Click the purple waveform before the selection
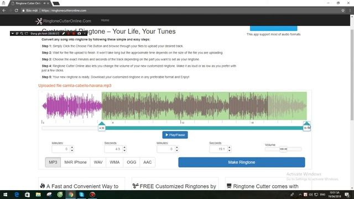 pos(72,106)
